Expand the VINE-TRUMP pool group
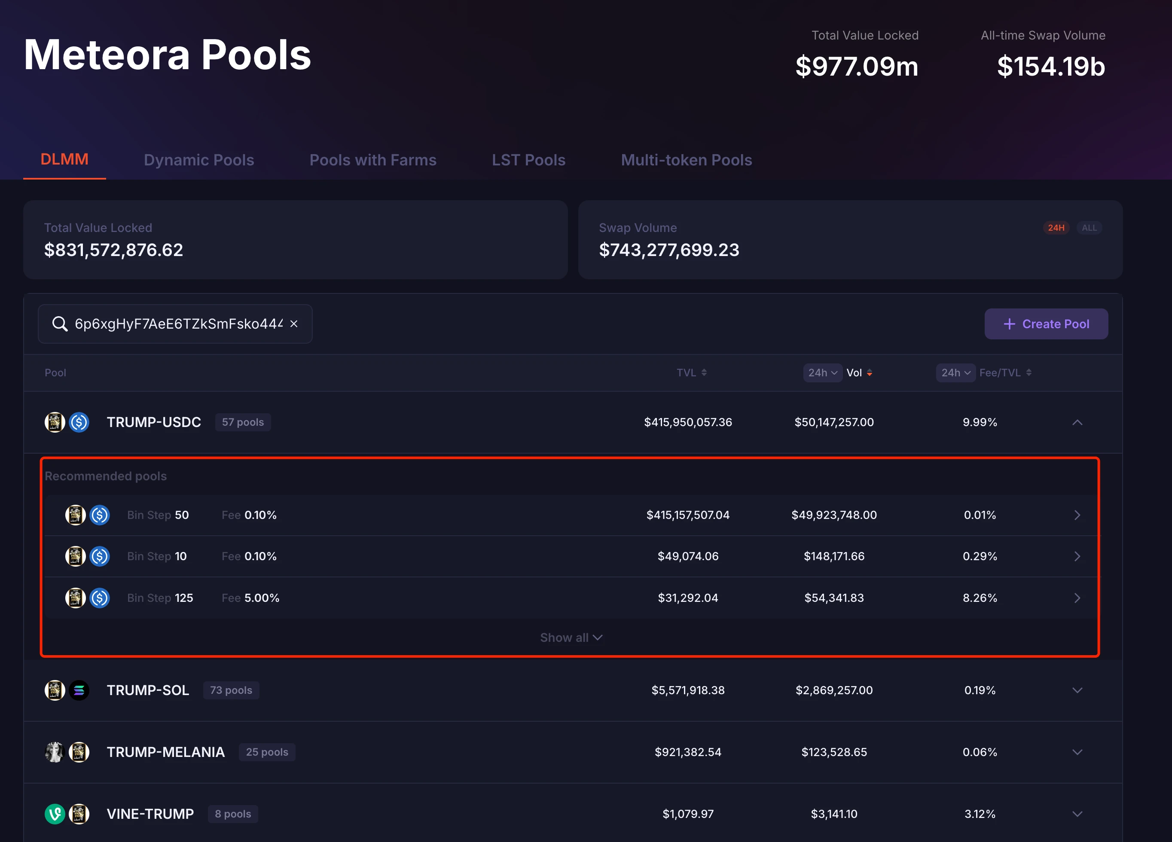1172x842 pixels. (x=1077, y=814)
